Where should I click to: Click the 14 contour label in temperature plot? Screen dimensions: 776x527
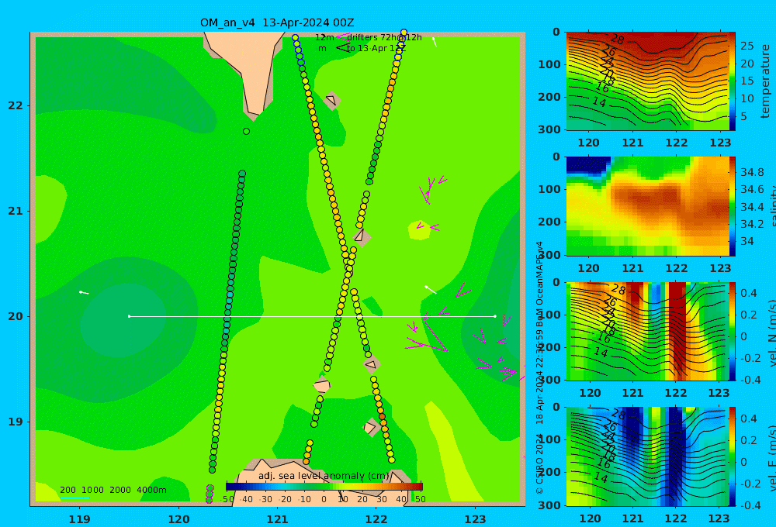point(599,102)
